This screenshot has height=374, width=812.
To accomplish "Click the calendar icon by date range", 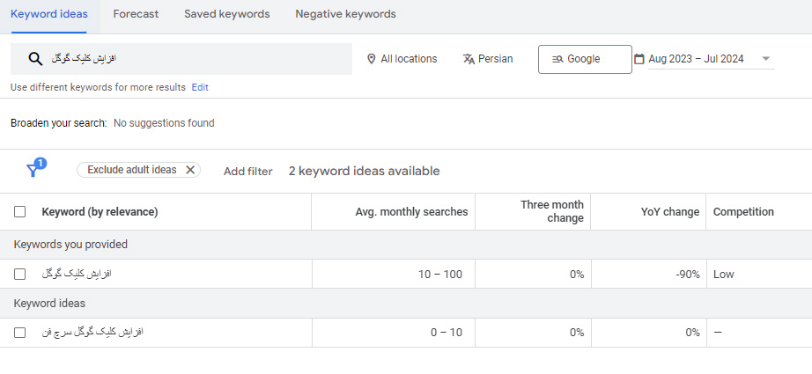I will coord(639,59).
